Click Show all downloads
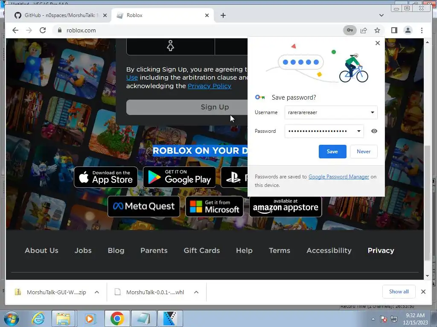Screen dimensions: 437x327 tap(399, 291)
